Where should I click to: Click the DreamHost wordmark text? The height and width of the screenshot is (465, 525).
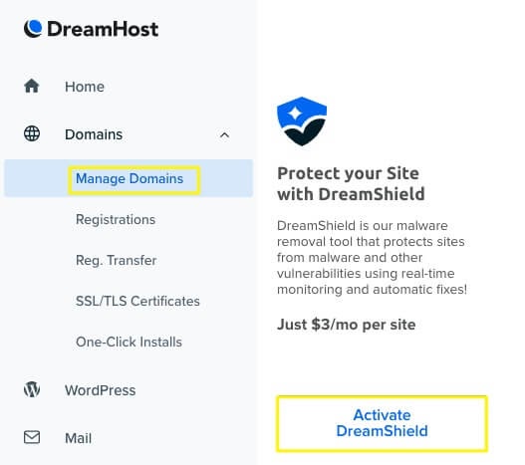[103, 29]
